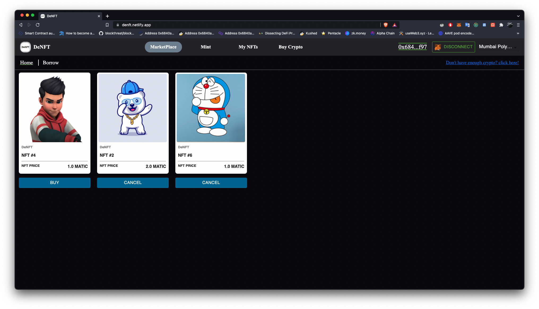
Task: Bookmark this page with bookmark icon
Action: (x=107, y=25)
